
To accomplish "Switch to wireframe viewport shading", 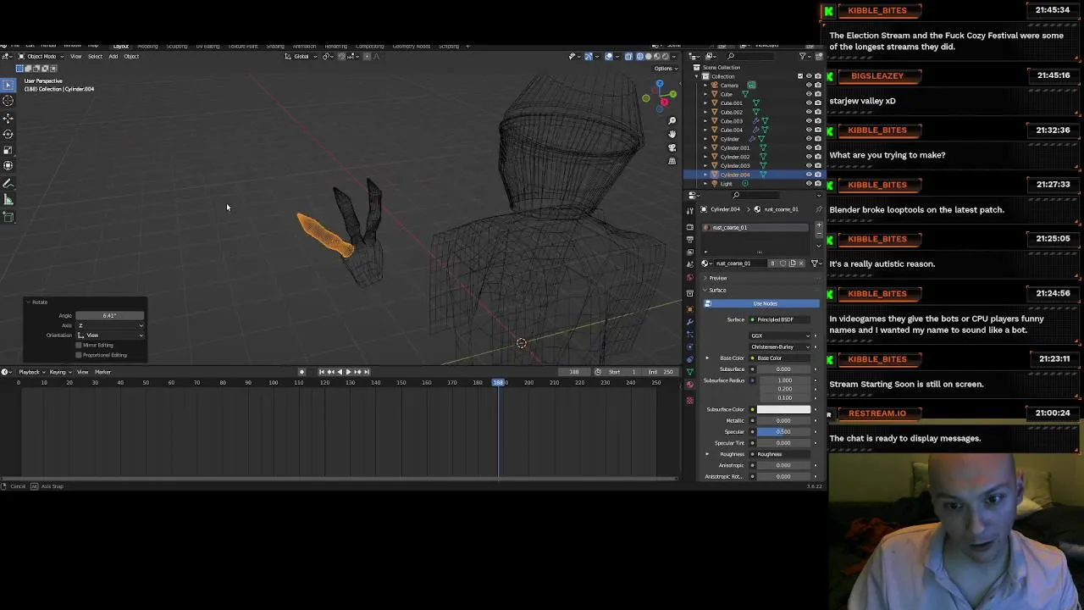I will 641,57.
